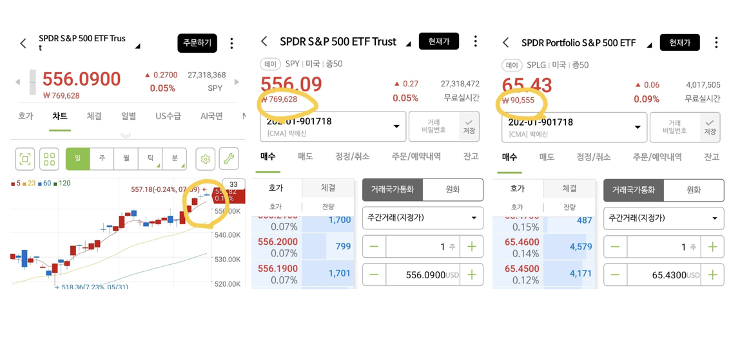Increase SPY order quantity with the plus icon

(472, 247)
